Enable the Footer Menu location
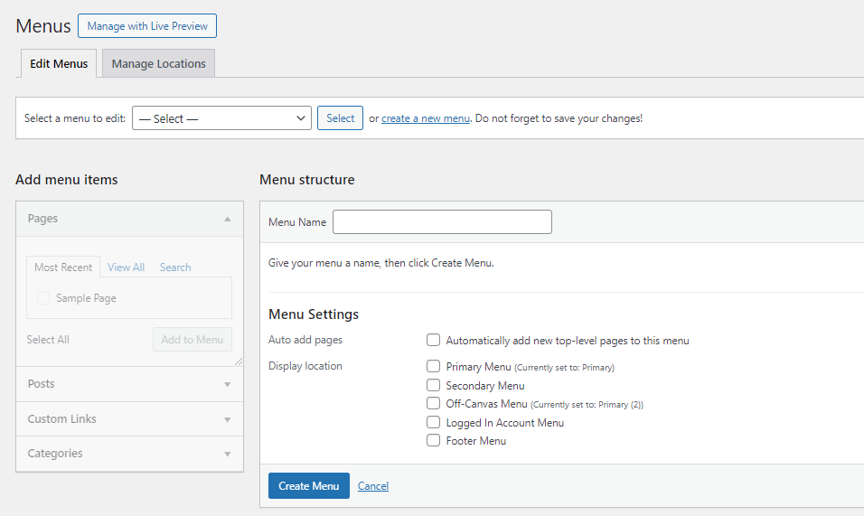Image resolution: width=864 pixels, height=516 pixels. pyautogui.click(x=433, y=440)
